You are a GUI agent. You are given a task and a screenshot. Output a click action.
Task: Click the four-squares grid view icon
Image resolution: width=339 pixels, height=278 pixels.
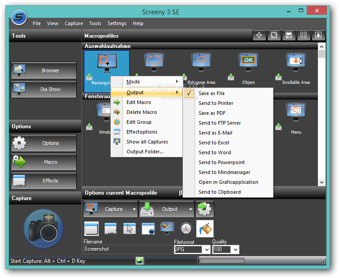[304, 35]
